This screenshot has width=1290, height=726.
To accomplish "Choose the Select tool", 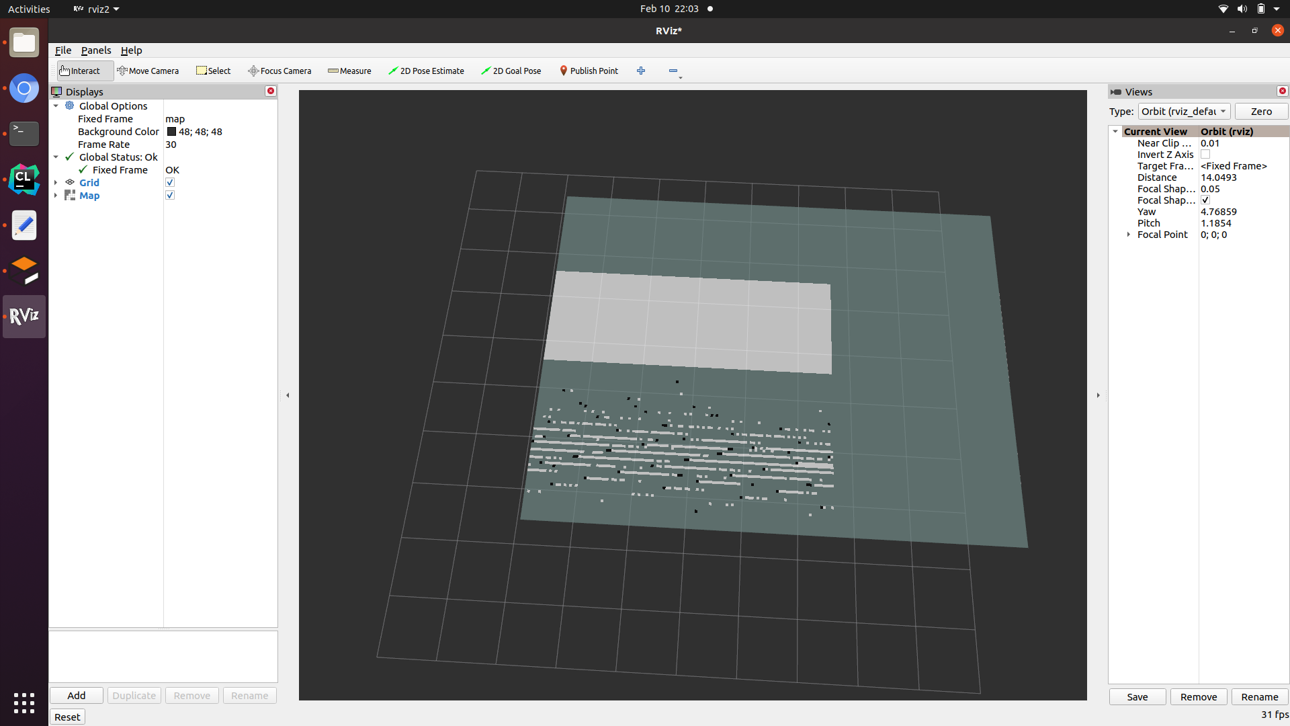I will [213, 71].
